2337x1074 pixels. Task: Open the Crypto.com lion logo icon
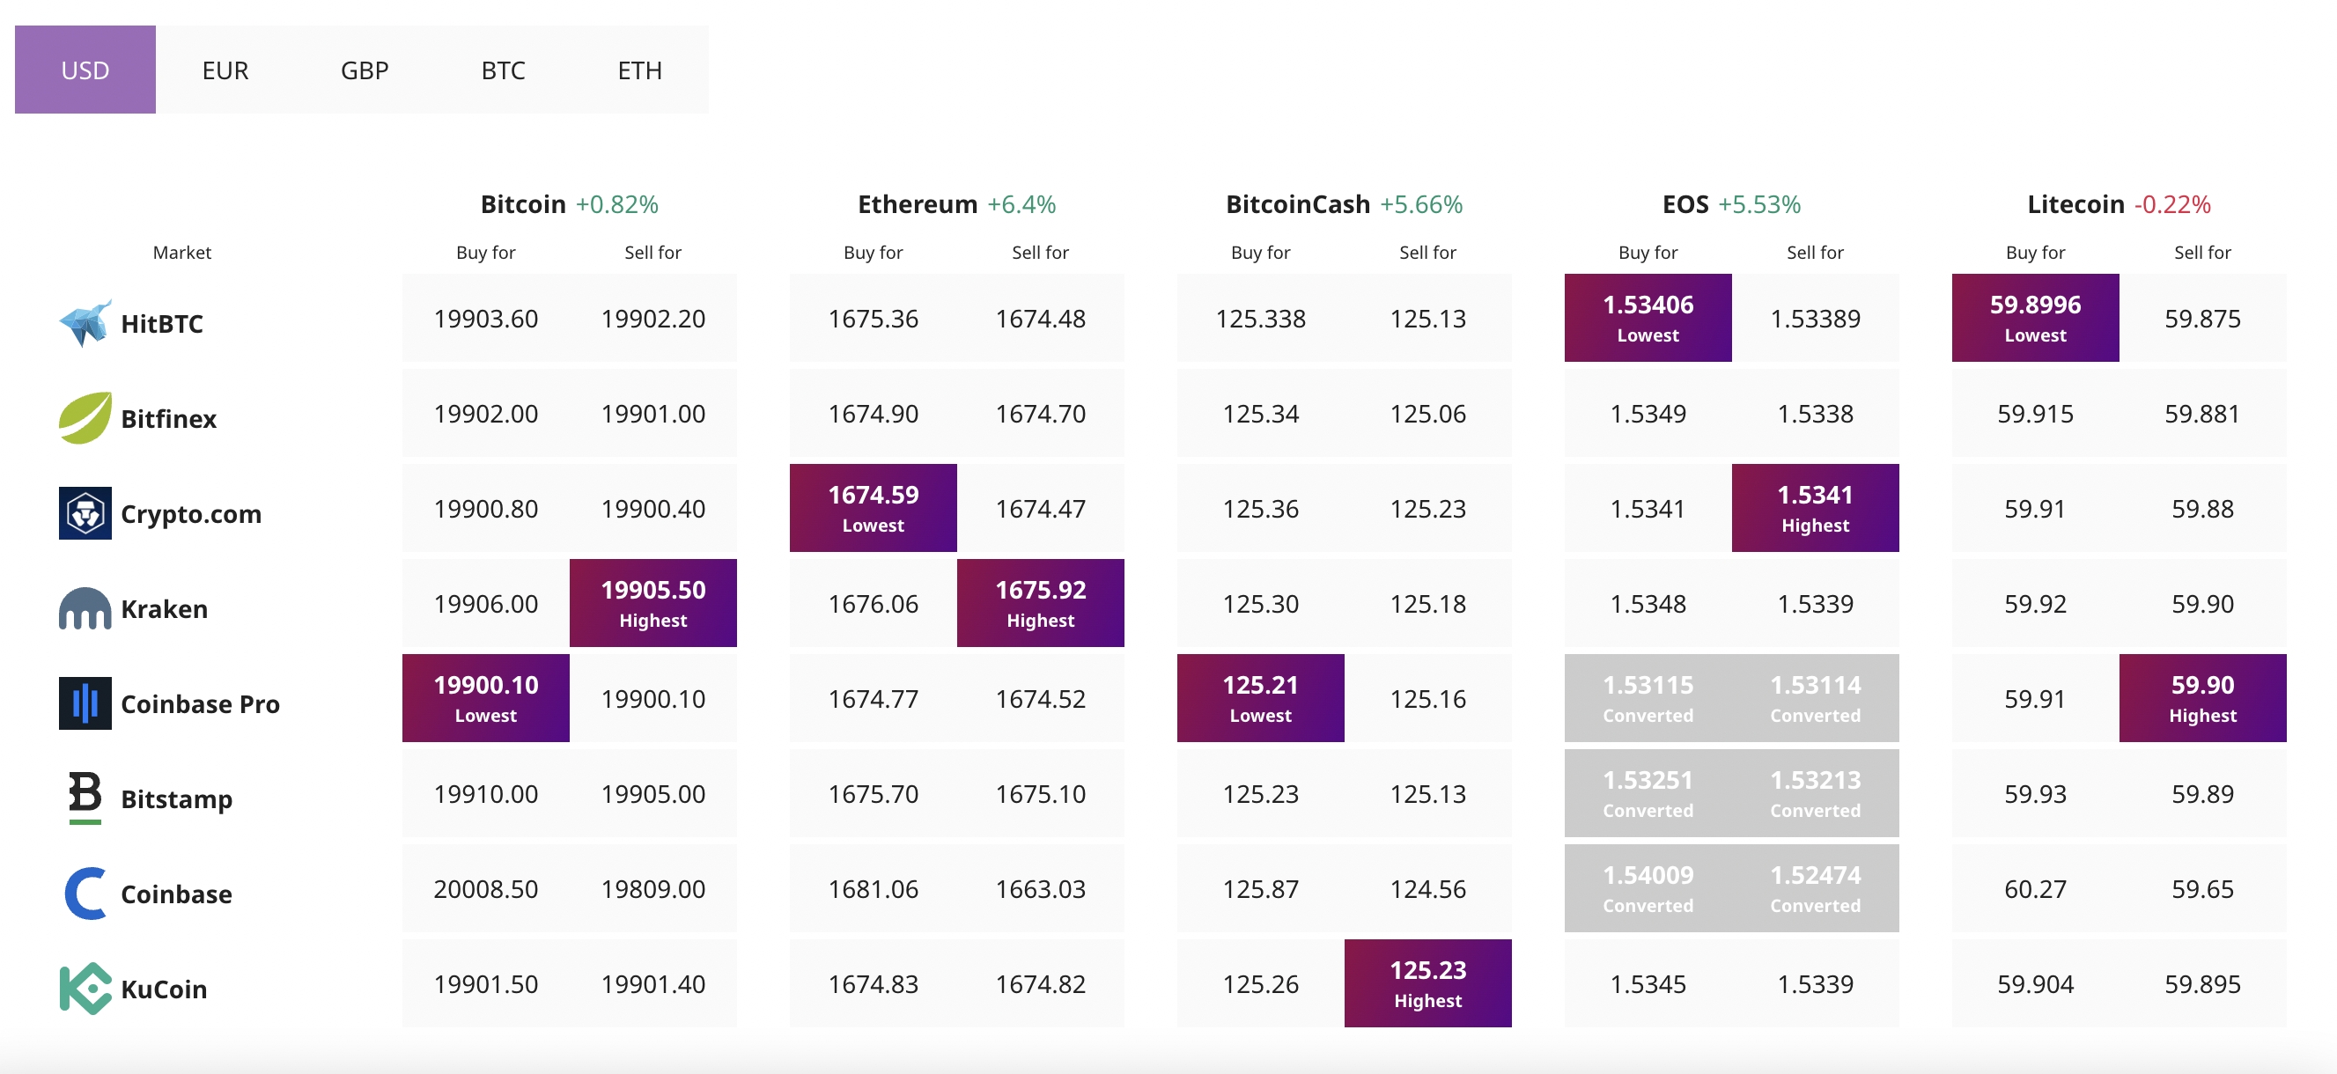tap(85, 513)
